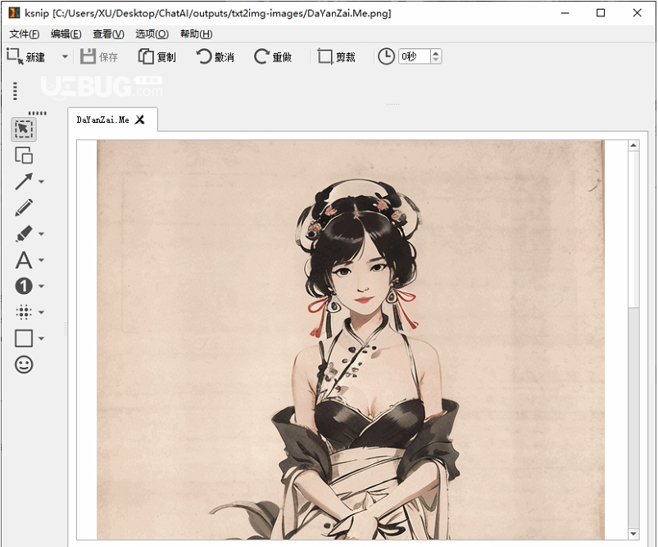Open the 帮助(H) menu

pos(197,34)
